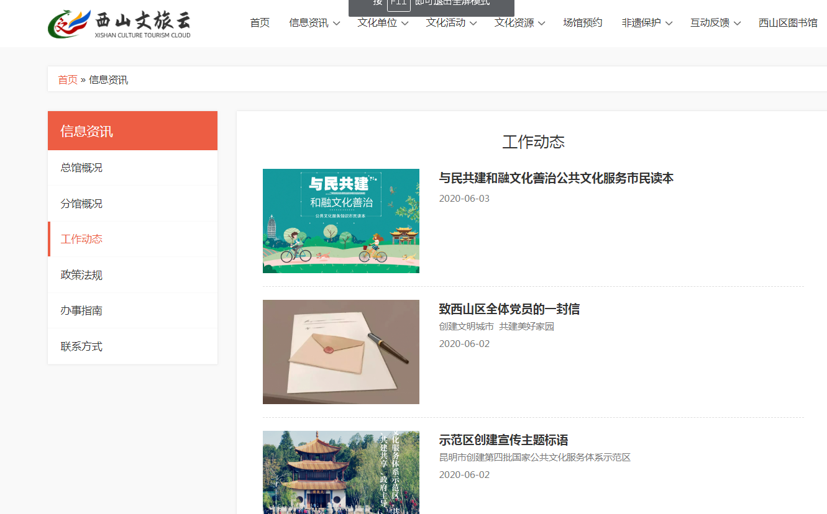Click the 2020-06-02 date under 示范区创建宣传主题标语
The image size is (827, 514).
pyautogui.click(x=464, y=475)
